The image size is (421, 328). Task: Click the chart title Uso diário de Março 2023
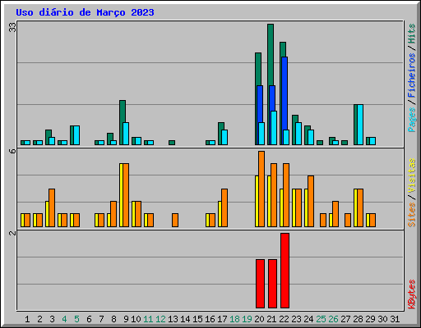85,12
